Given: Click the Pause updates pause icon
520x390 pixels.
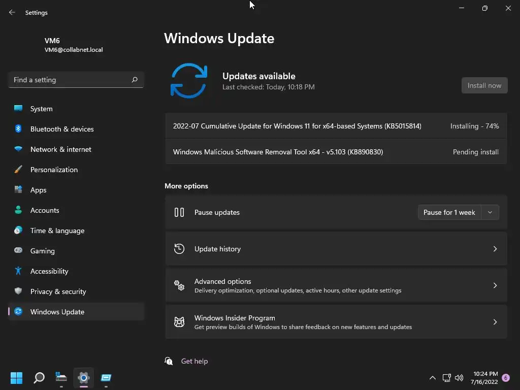Looking at the screenshot, I should [x=179, y=212].
